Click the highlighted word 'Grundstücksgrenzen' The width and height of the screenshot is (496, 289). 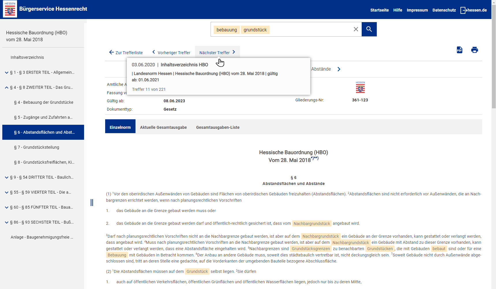tap(311, 249)
